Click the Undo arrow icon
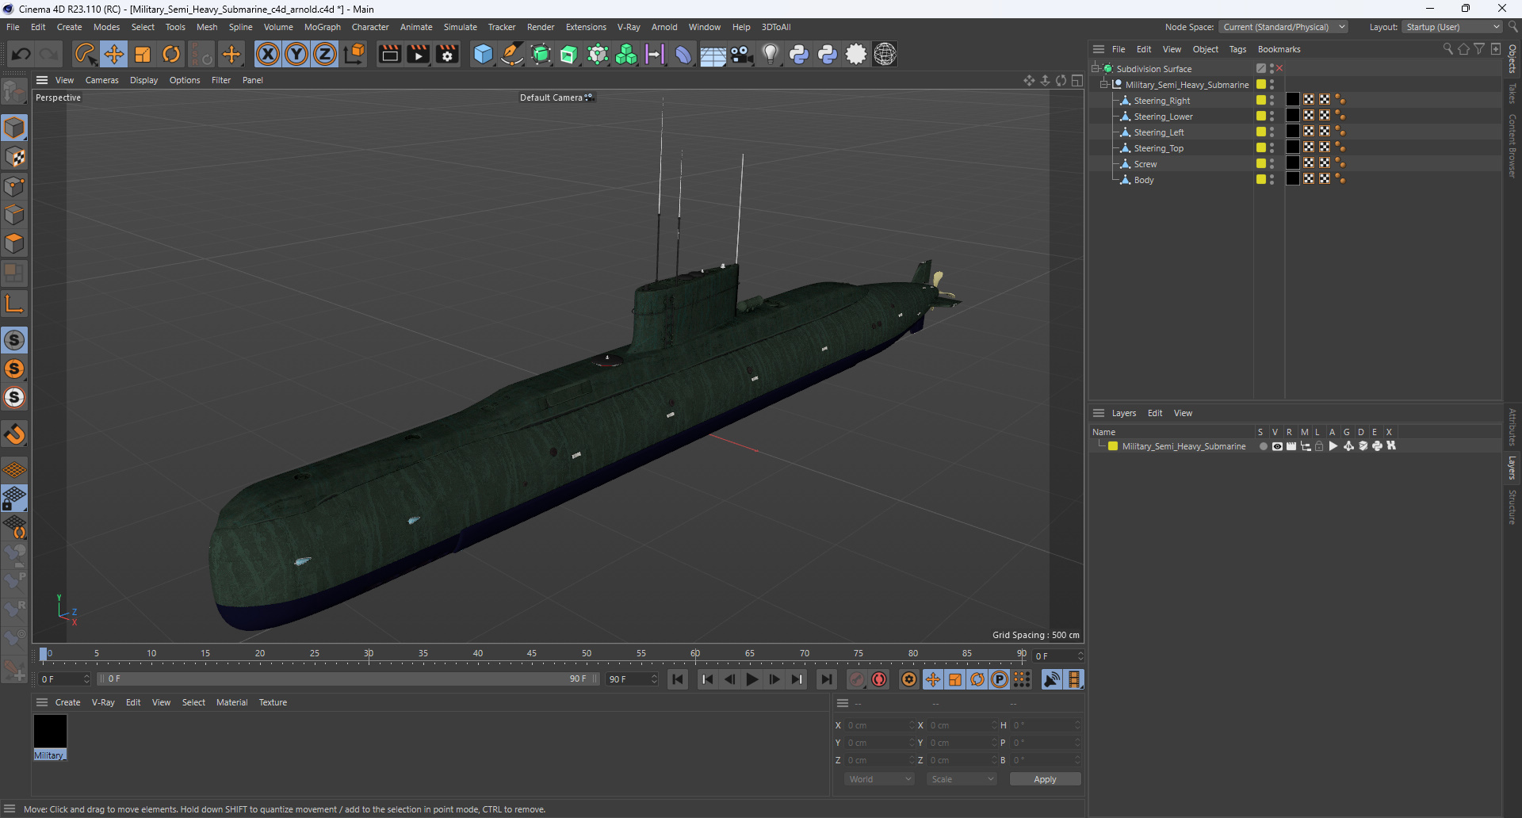1522x818 pixels. pyautogui.click(x=21, y=54)
